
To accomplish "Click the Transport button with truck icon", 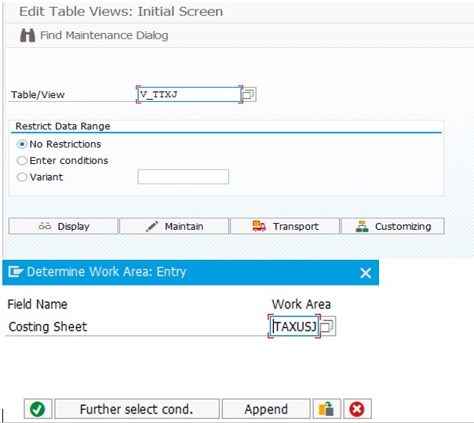I will coord(285,226).
